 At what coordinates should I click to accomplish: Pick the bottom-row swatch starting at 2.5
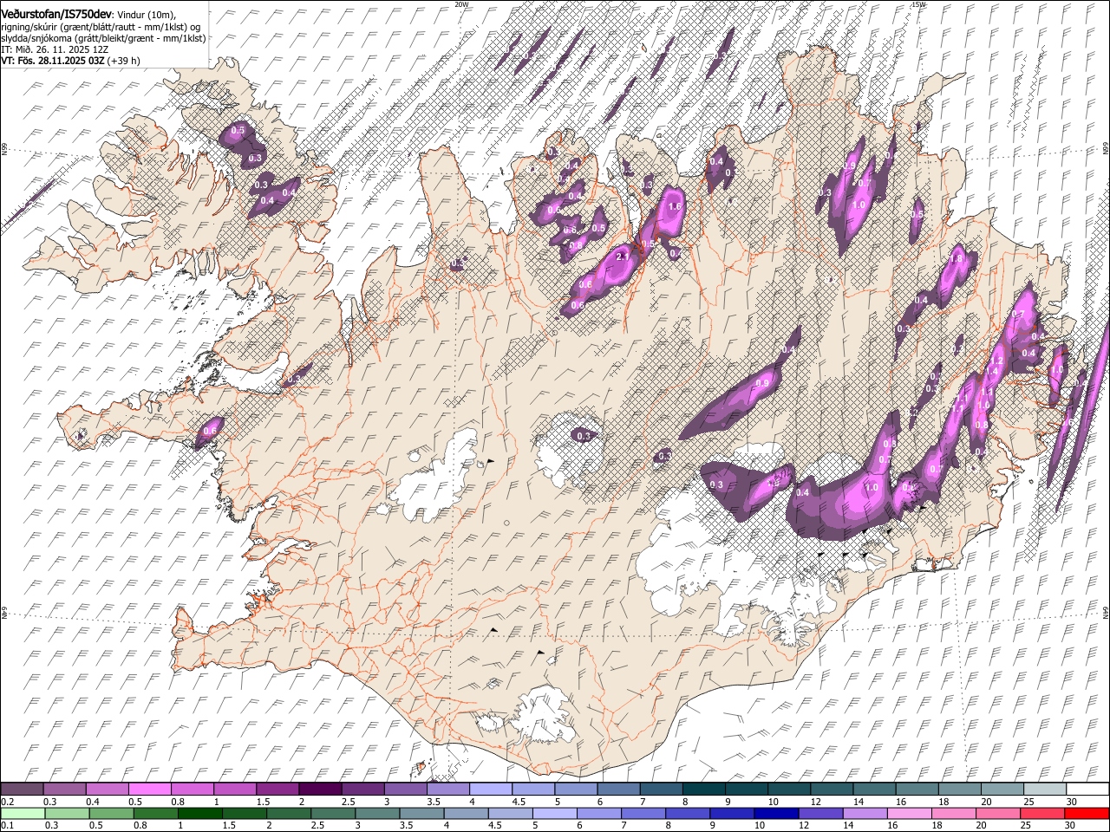[x=332, y=814]
